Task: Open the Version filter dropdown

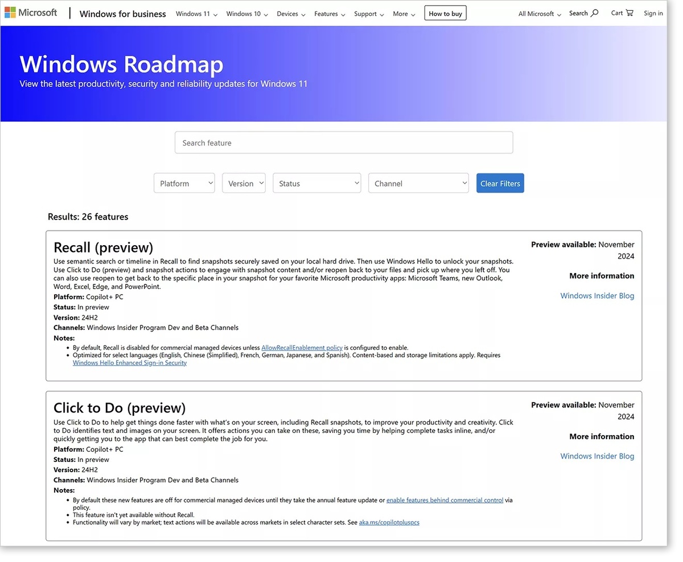Action: tap(244, 183)
